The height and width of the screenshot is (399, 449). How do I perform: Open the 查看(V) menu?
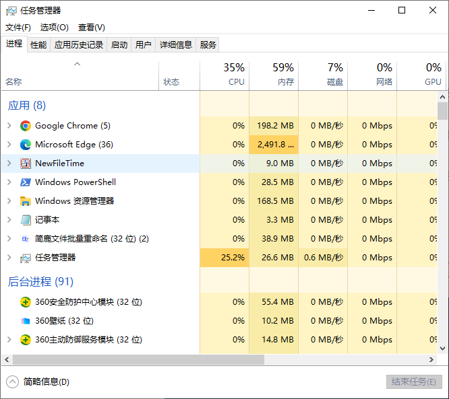[92, 28]
